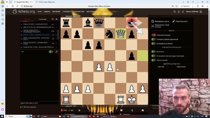Toggle show best move arrows switch

(x=154, y=56)
